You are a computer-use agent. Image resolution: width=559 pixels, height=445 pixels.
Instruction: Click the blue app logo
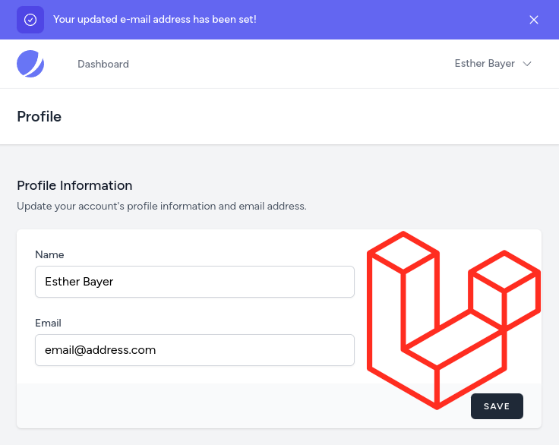(x=30, y=64)
